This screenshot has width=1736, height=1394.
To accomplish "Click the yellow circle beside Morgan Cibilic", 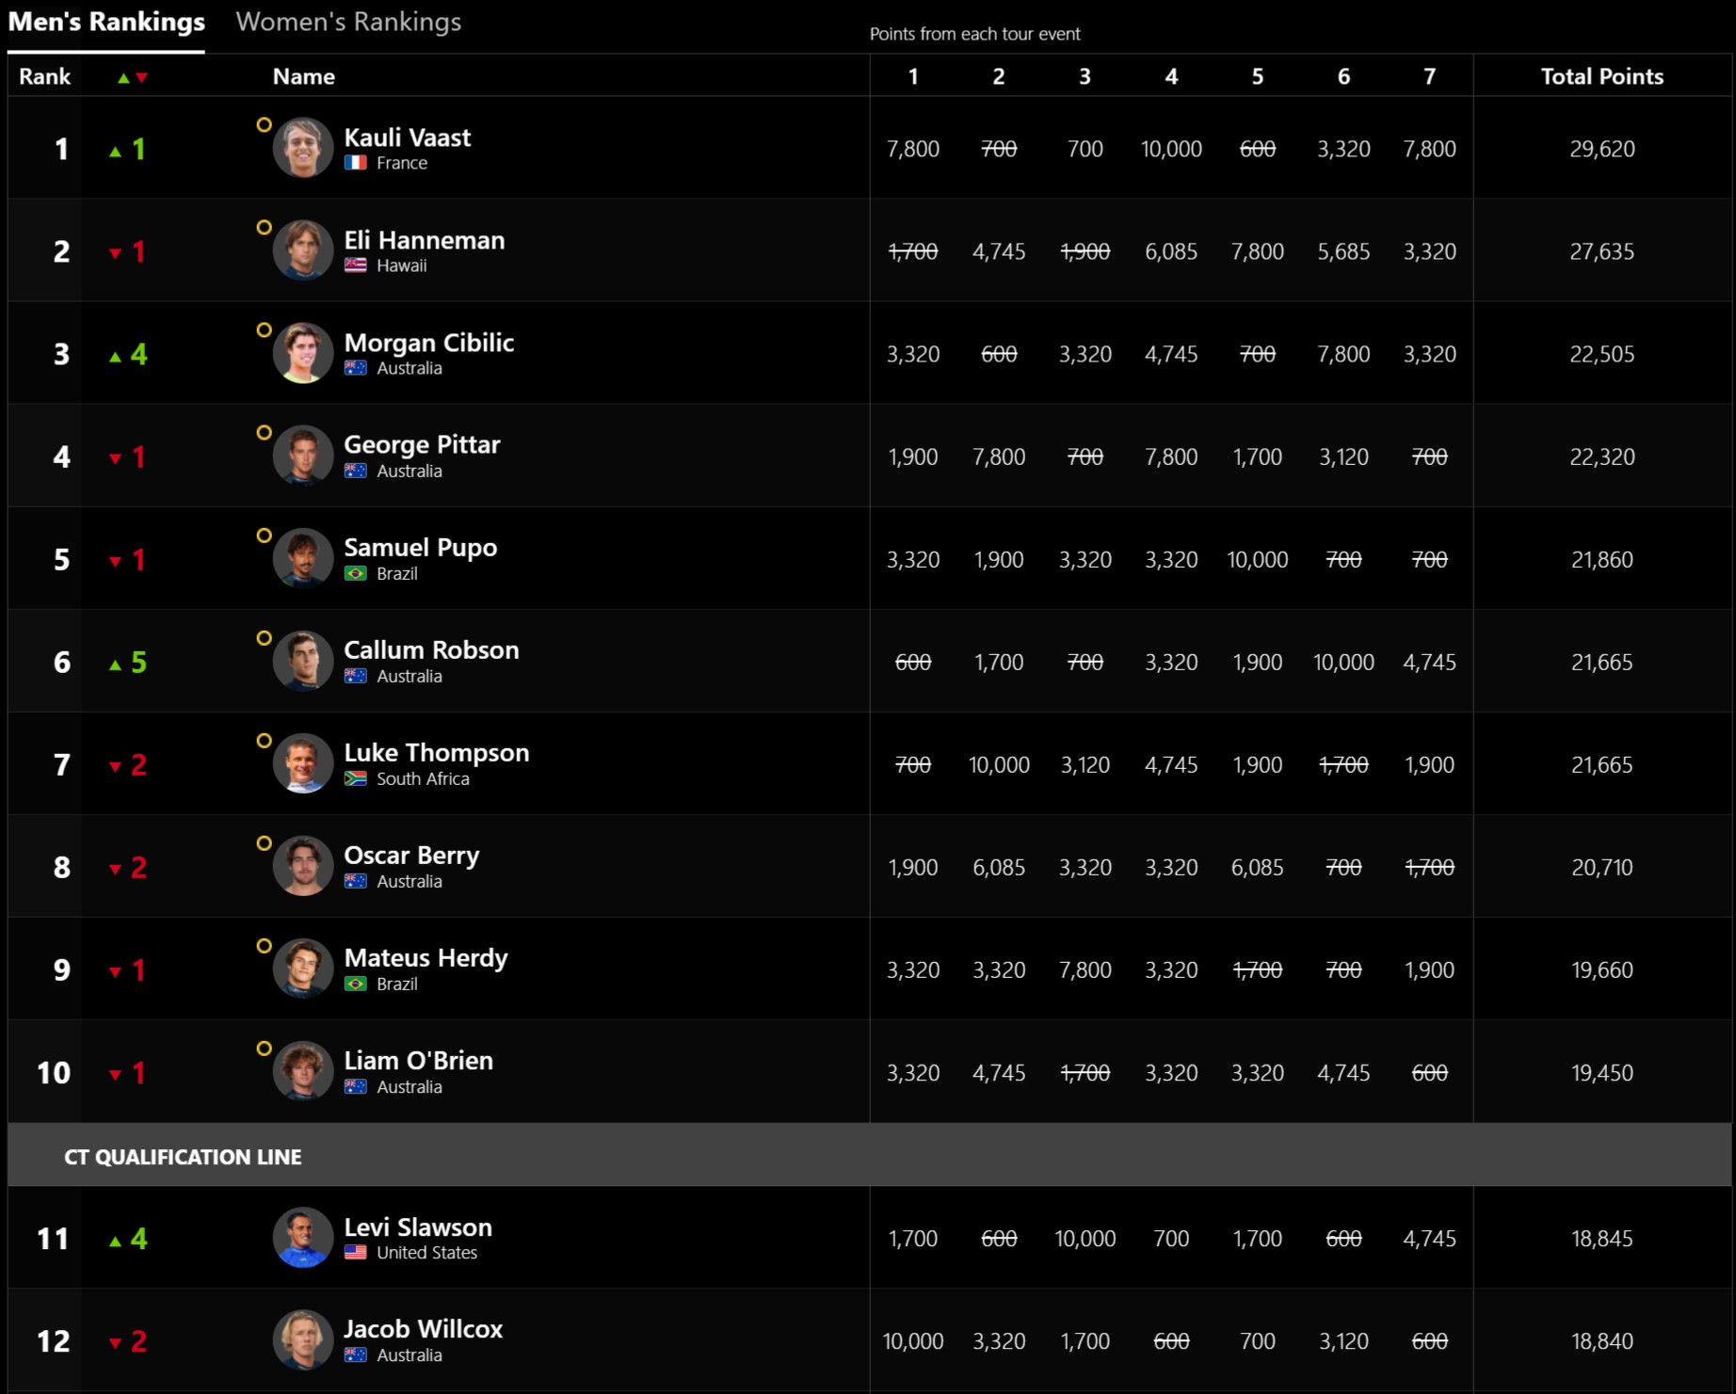I will coord(265,329).
